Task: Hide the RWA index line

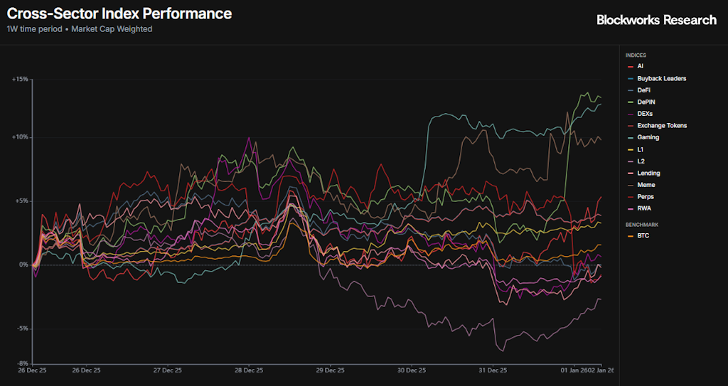Action: pos(644,208)
